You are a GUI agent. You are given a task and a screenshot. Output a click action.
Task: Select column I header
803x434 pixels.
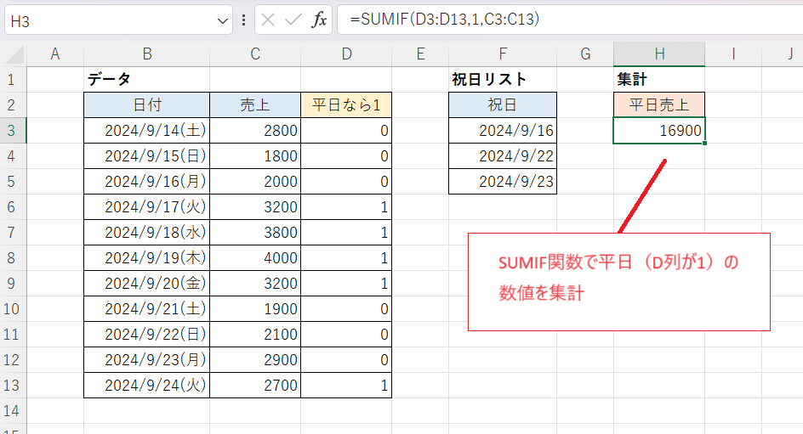point(733,54)
